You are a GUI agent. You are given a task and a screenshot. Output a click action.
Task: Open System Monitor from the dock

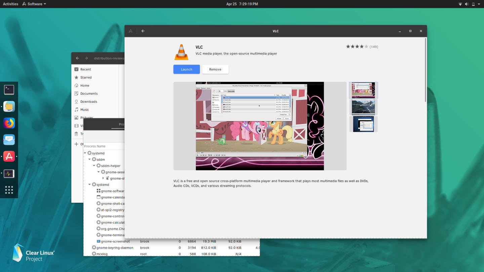[x=9, y=174]
